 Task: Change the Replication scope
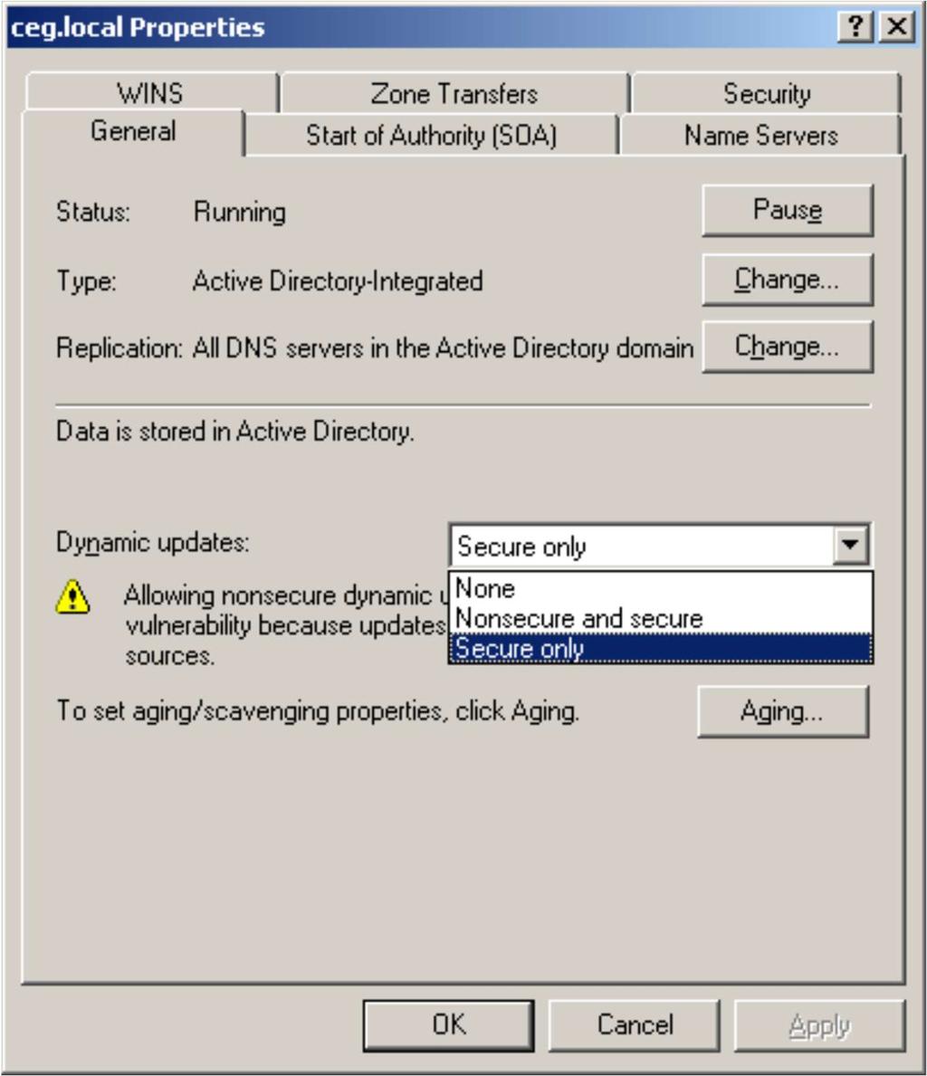788,347
